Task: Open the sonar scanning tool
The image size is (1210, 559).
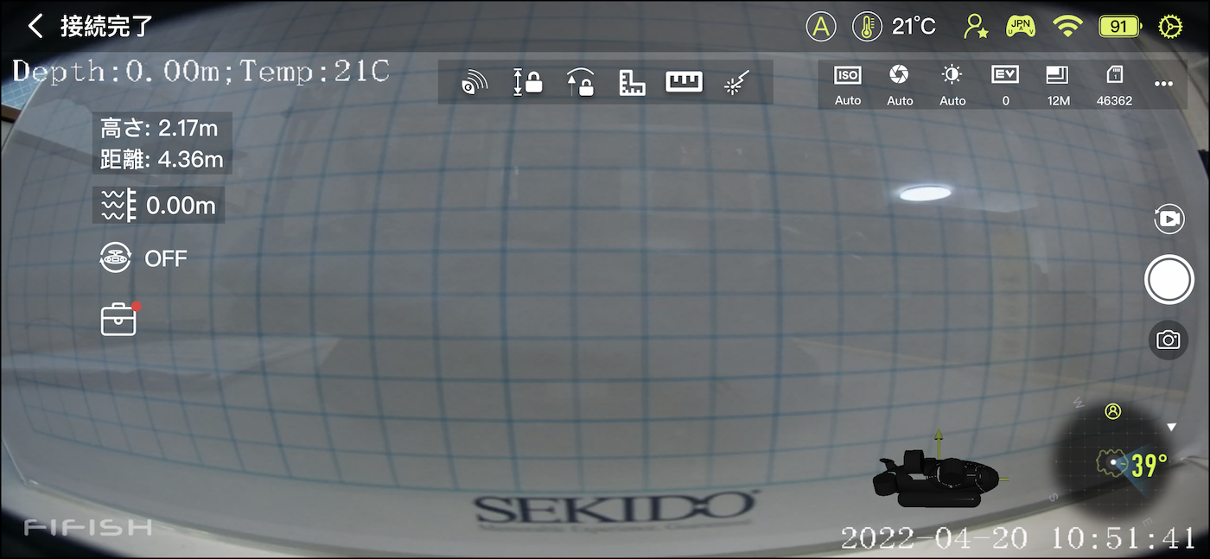Action: tap(474, 83)
